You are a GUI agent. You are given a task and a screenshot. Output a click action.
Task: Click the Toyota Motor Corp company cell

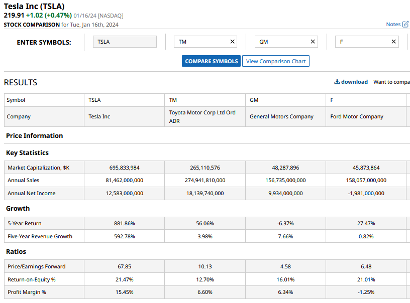tap(202, 116)
